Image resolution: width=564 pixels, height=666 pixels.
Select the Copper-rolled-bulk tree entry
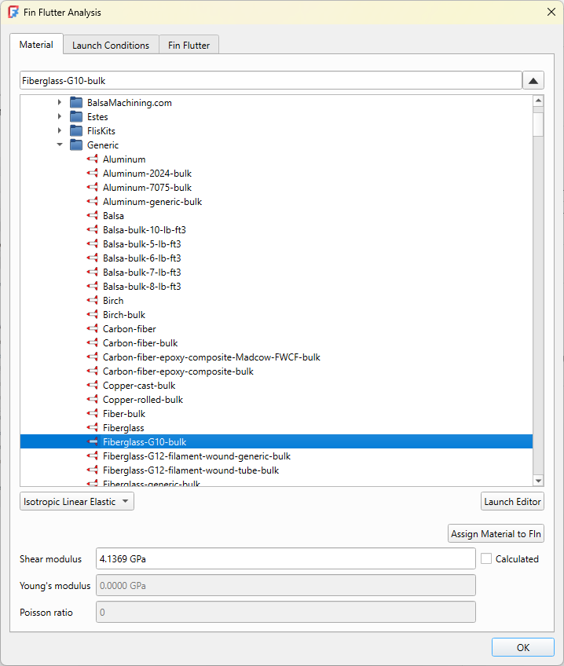[143, 400]
